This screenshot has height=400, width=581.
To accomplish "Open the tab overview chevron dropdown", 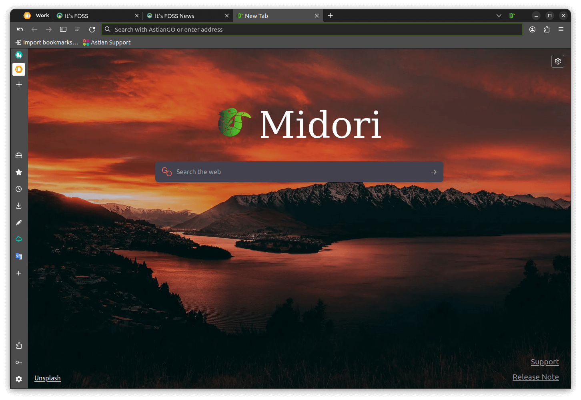I will [x=499, y=15].
